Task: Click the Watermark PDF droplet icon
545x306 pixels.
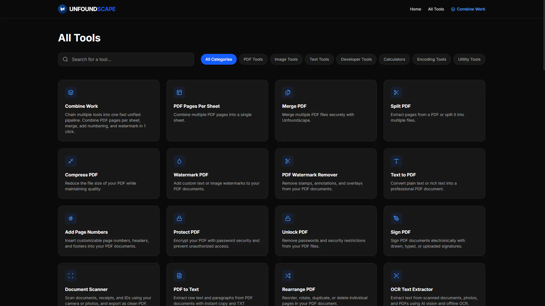Action: (179, 161)
